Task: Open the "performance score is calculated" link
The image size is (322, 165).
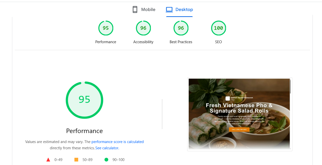Action: pos(118,142)
